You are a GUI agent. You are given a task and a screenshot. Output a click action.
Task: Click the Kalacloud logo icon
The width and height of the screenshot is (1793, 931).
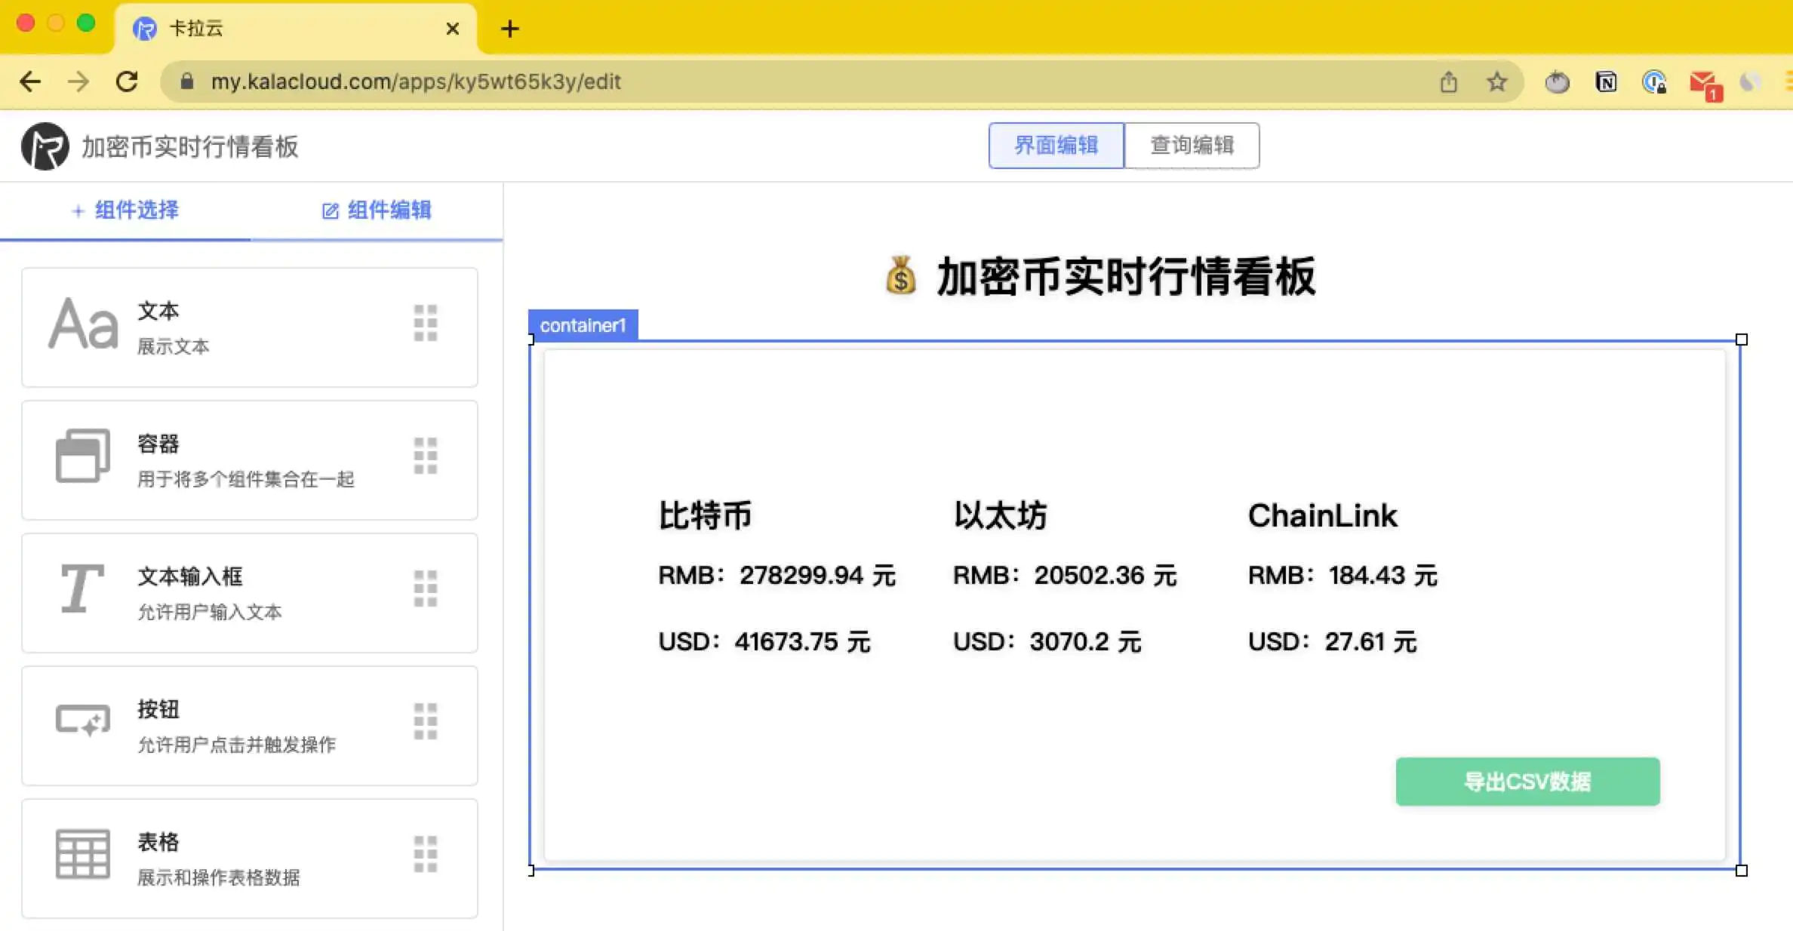[45, 146]
